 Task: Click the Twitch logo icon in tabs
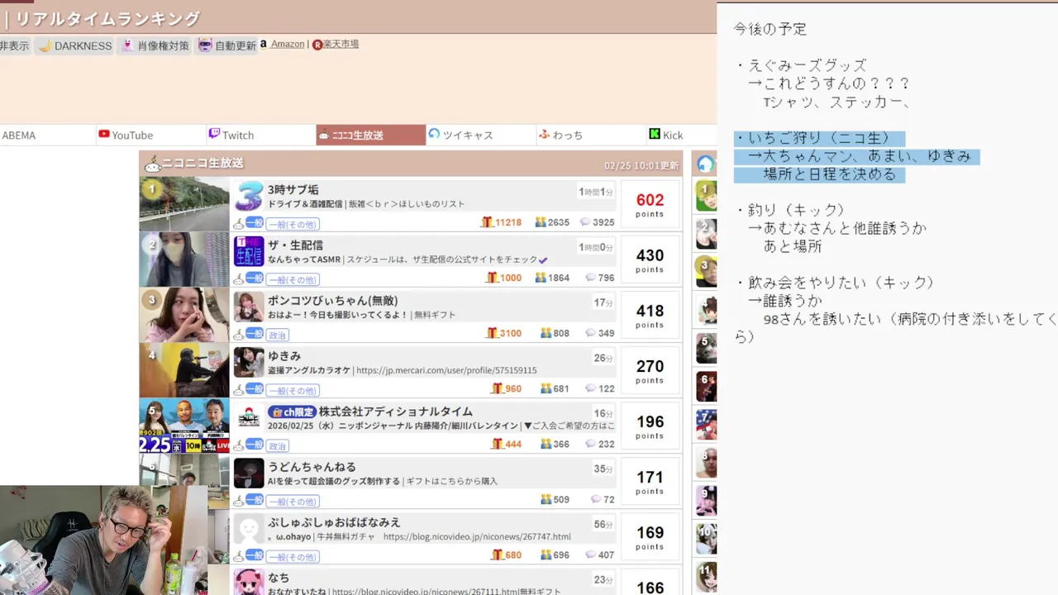click(214, 134)
